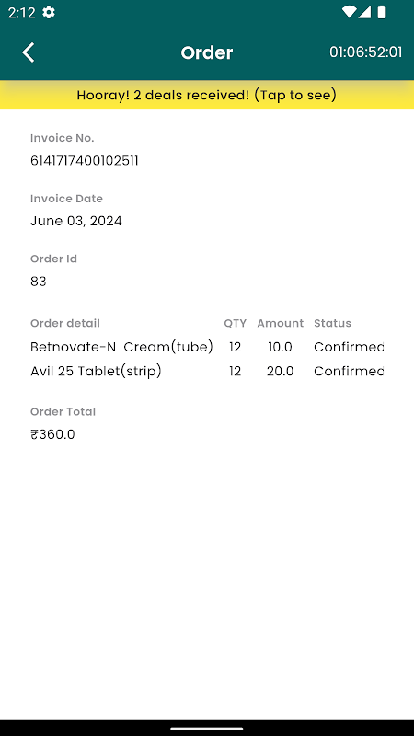Viewport: 414px width, 736px height.
Task: Tap the cellular signal icon
Action: click(364, 12)
